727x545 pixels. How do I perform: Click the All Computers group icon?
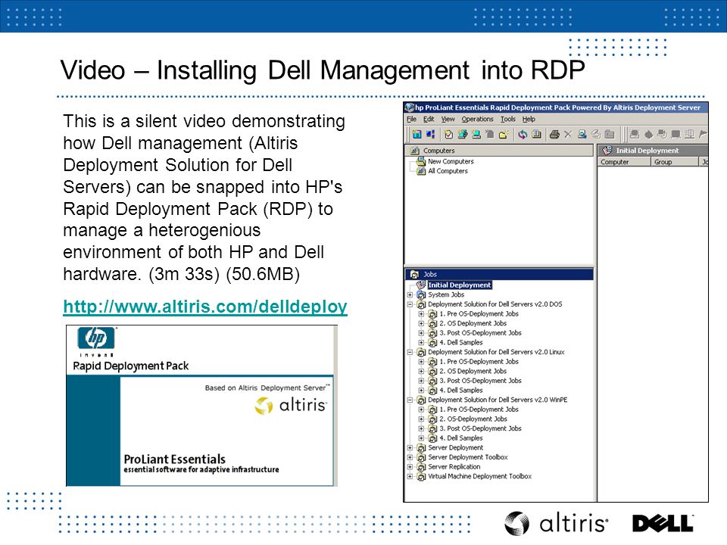[x=421, y=171]
